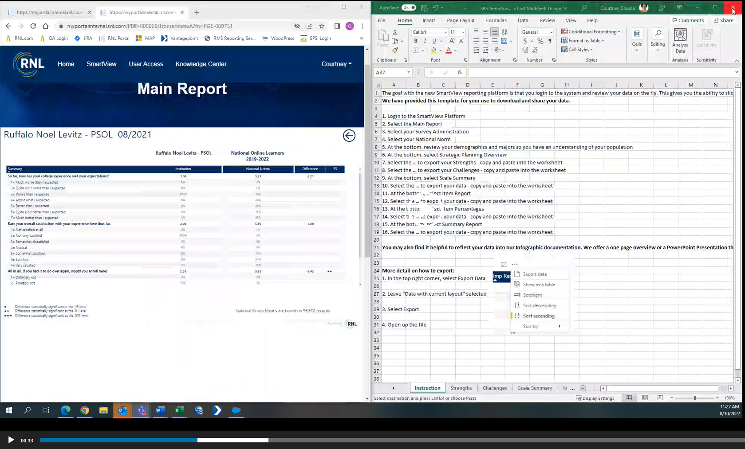Screen dimensions: 745x449
Task: Click the Increase Indent icon
Action: click(x=485, y=51)
